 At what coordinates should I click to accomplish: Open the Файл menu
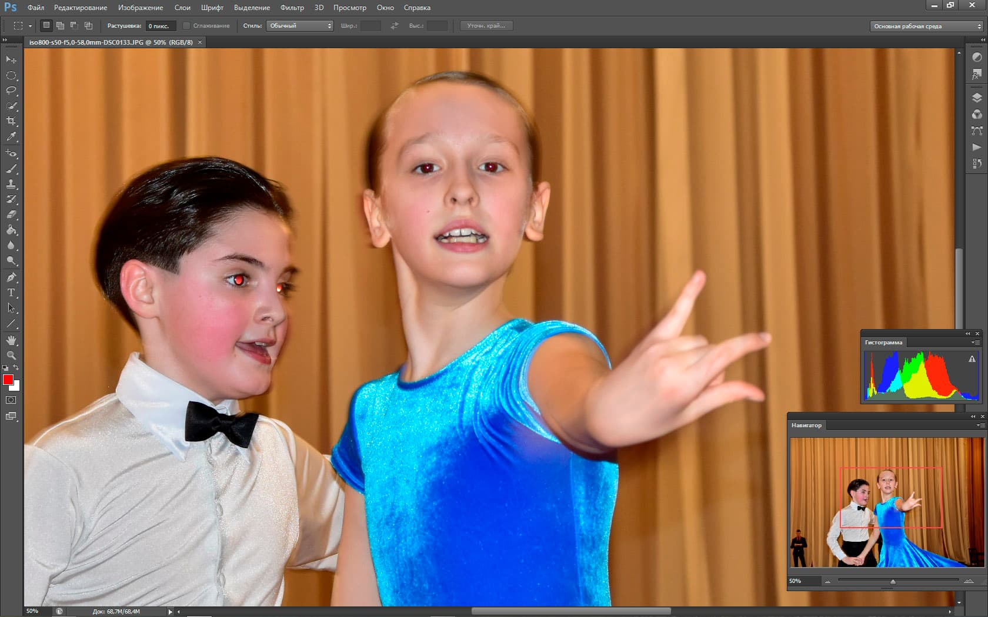click(x=36, y=8)
